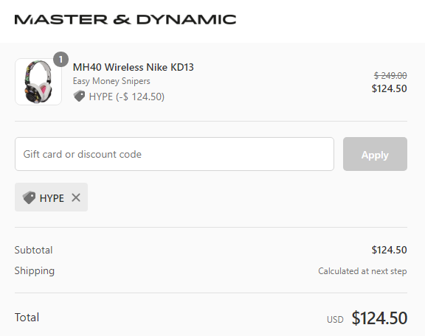This screenshot has width=425, height=336.
Task: Click the Easy Money Snipers variant text
Action: (x=111, y=81)
